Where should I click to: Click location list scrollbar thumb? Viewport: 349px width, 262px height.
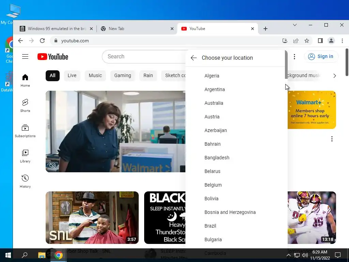tap(286, 64)
